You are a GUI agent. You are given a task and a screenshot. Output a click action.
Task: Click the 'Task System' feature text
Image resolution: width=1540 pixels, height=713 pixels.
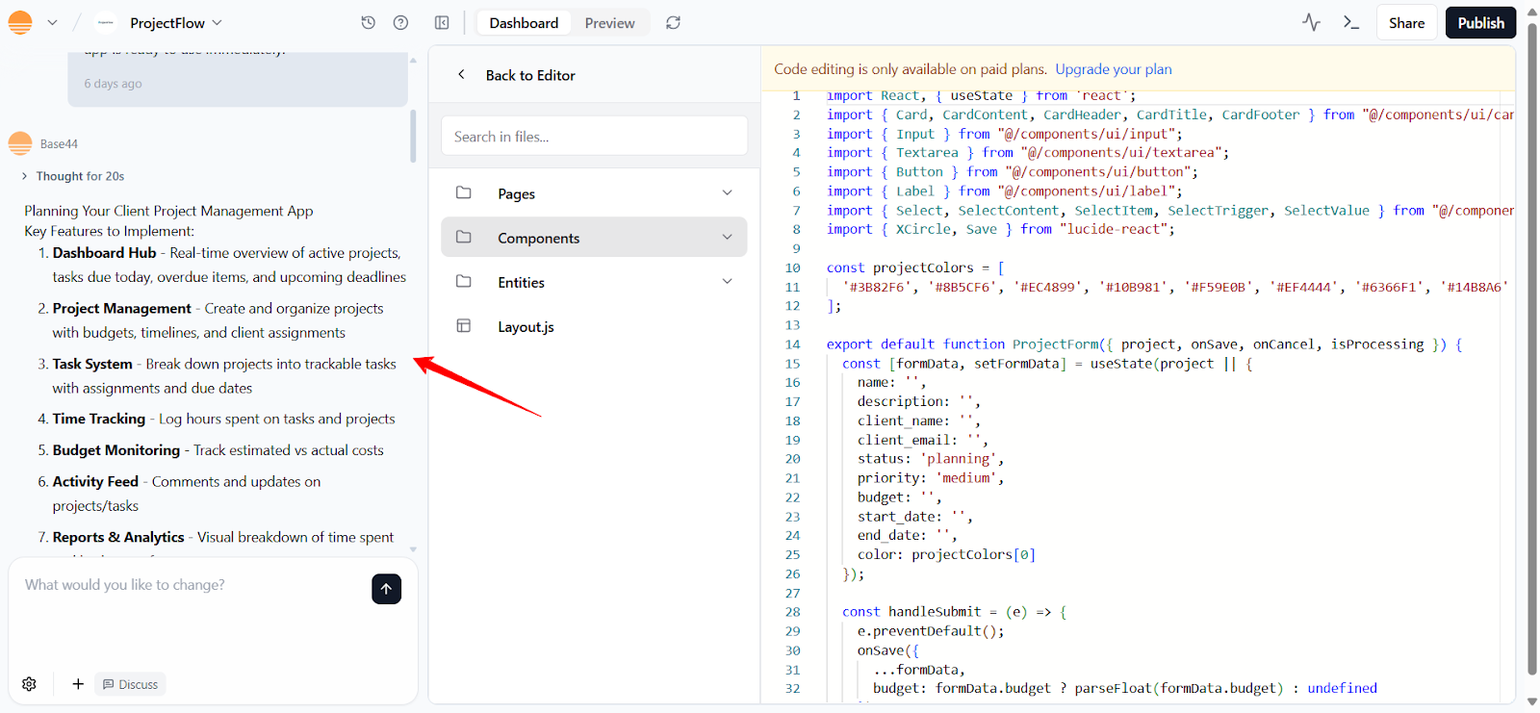click(92, 364)
